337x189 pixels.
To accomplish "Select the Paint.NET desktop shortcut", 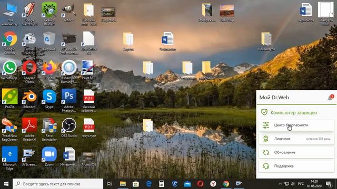I will tap(88, 70).
